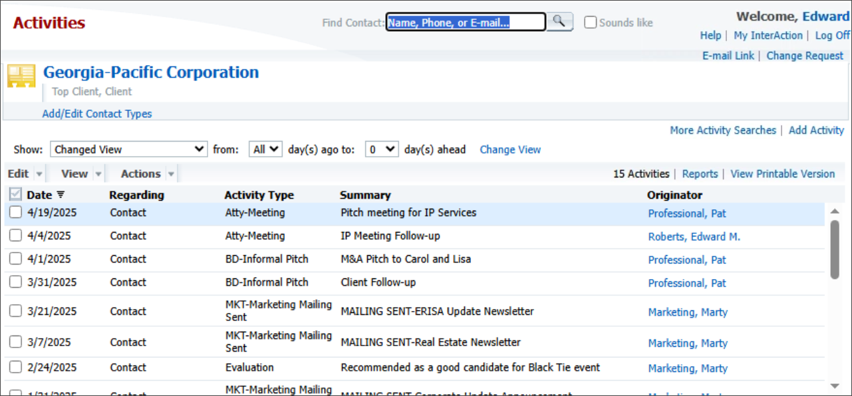Click the Help link
The image size is (852, 396).
[x=710, y=35]
